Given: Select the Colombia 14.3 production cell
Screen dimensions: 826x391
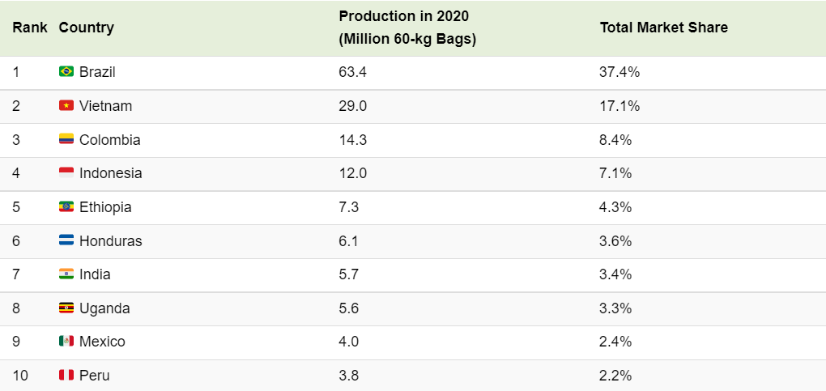Looking at the screenshot, I should (352, 140).
